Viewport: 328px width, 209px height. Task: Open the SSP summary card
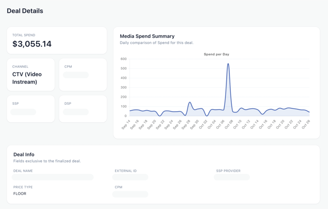[31, 109]
